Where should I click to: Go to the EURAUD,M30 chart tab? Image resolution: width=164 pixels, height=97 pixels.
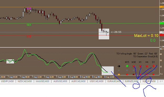(x=114, y=81)
